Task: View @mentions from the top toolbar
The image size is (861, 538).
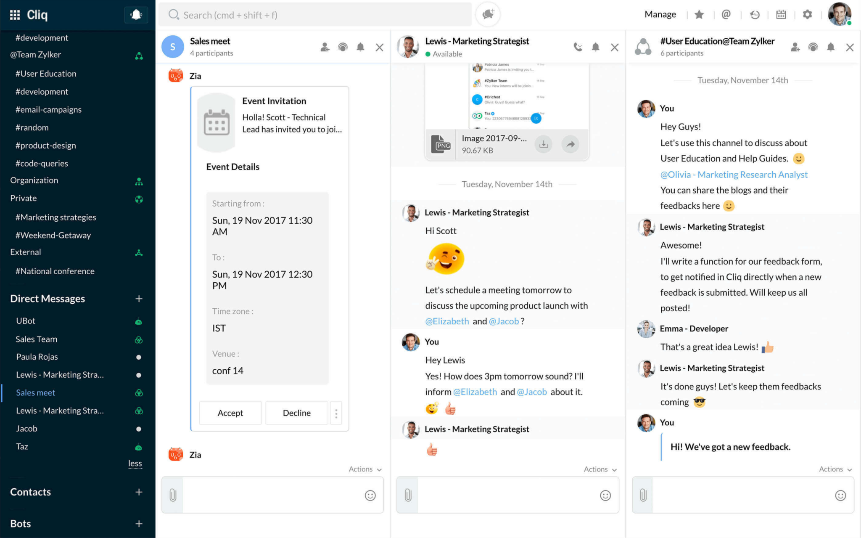Action: [x=726, y=14]
